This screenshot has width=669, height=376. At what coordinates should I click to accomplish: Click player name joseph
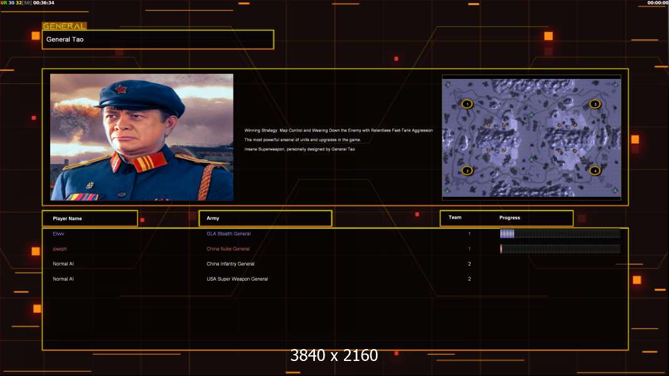click(60, 249)
